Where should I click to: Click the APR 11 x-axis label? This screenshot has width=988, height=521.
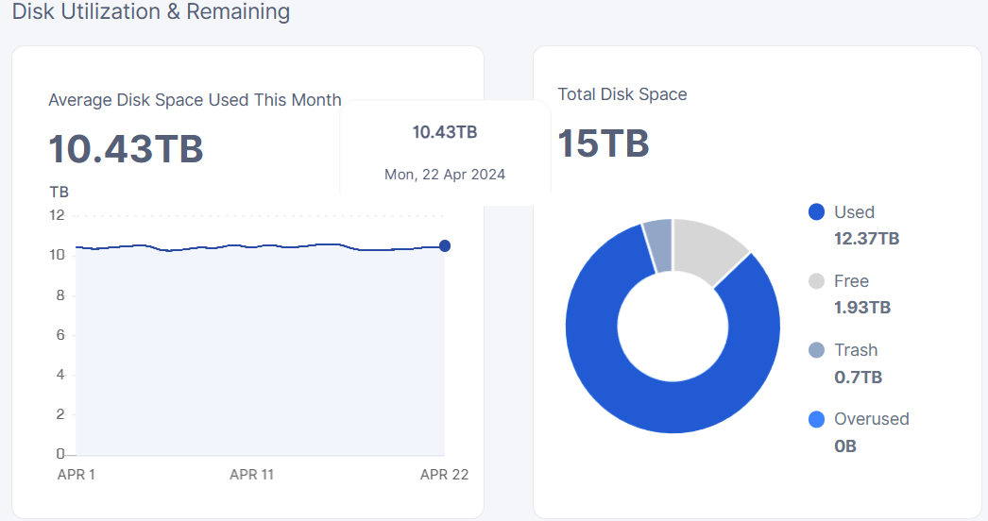click(251, 475)
